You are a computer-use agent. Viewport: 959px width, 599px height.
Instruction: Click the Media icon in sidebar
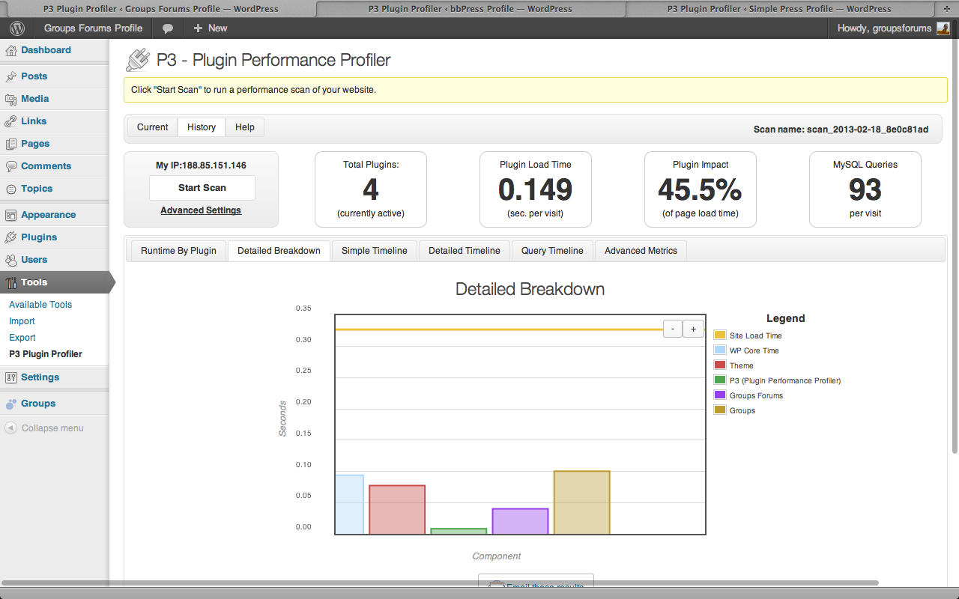[x=11, y=99]
